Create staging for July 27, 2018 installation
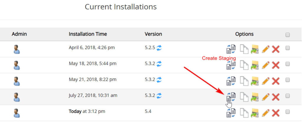The height and width of the screenshot is (122, 302). (x=231, y=97)
